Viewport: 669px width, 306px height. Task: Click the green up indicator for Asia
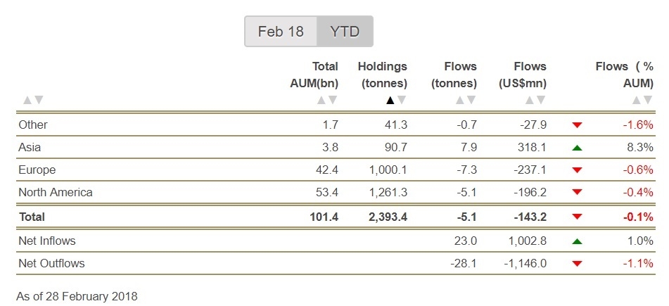(x=577, y=148)
